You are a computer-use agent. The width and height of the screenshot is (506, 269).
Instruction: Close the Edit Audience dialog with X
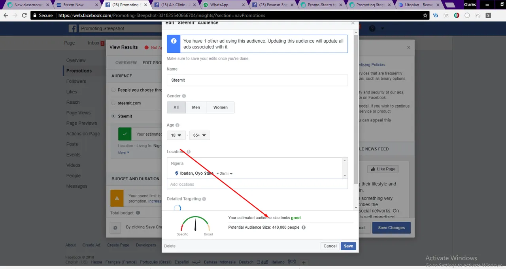[x=353, y=23]
